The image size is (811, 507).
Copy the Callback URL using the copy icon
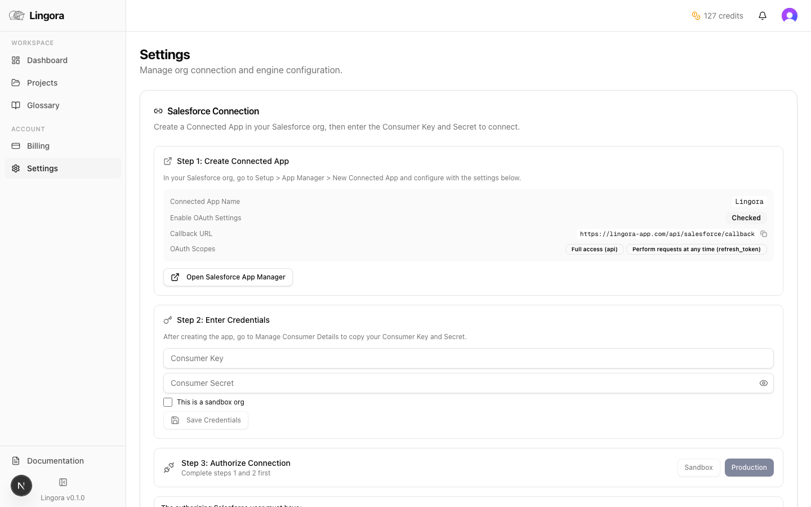point(764,233)
